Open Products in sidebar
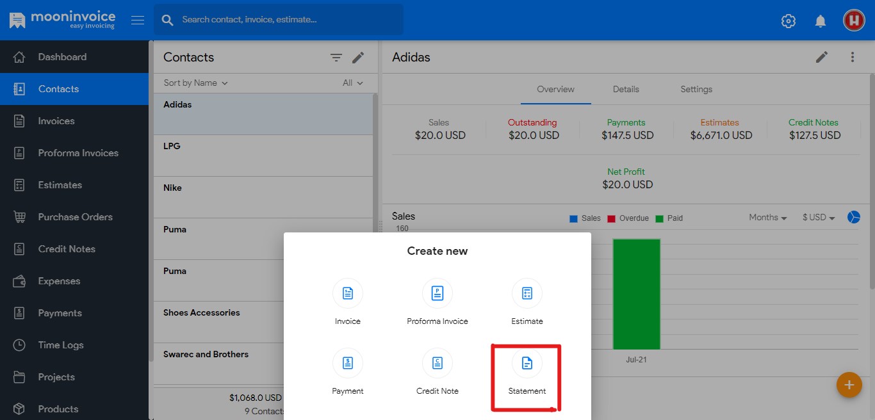 point(74,408)
